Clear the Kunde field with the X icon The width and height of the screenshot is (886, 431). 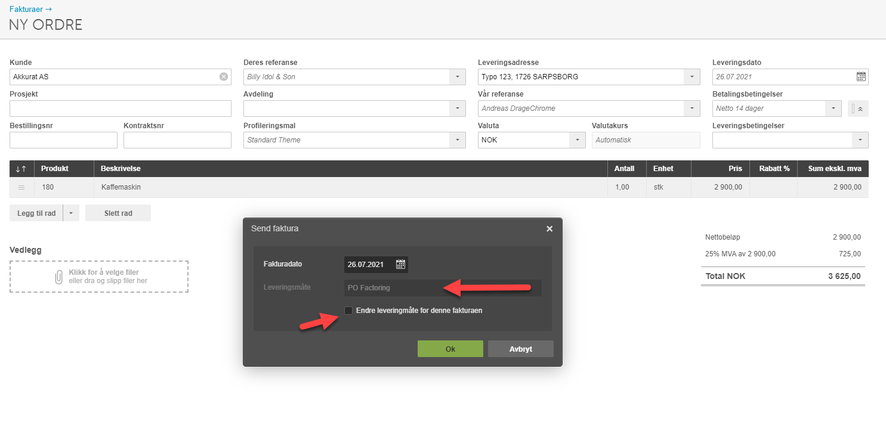point(223,76)
